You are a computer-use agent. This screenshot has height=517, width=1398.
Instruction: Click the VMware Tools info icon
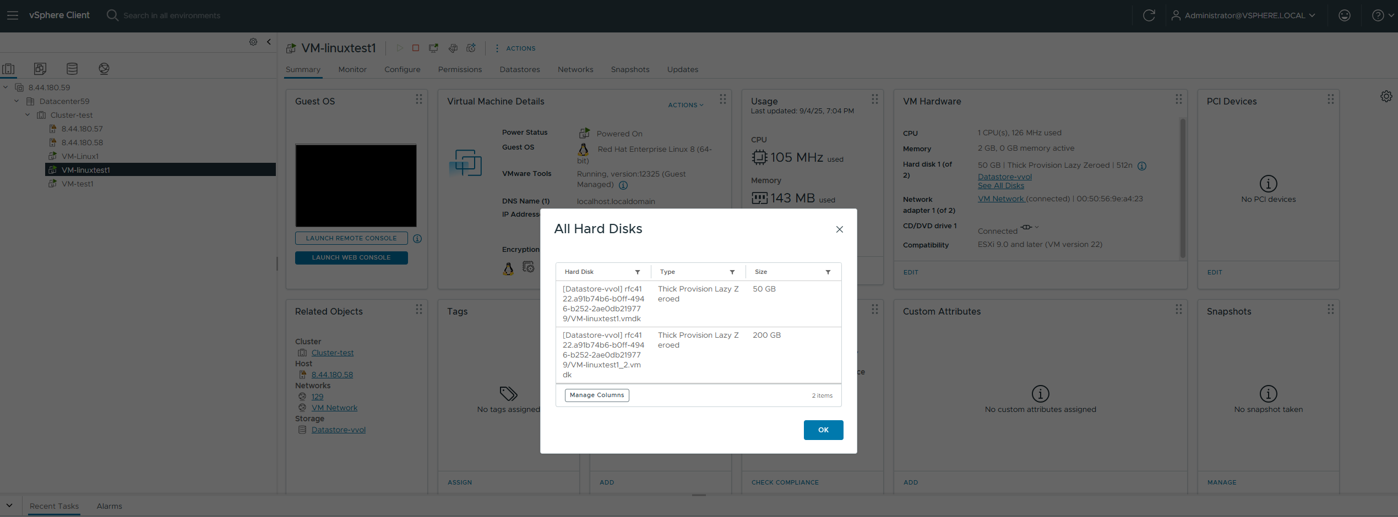(623, 185)
